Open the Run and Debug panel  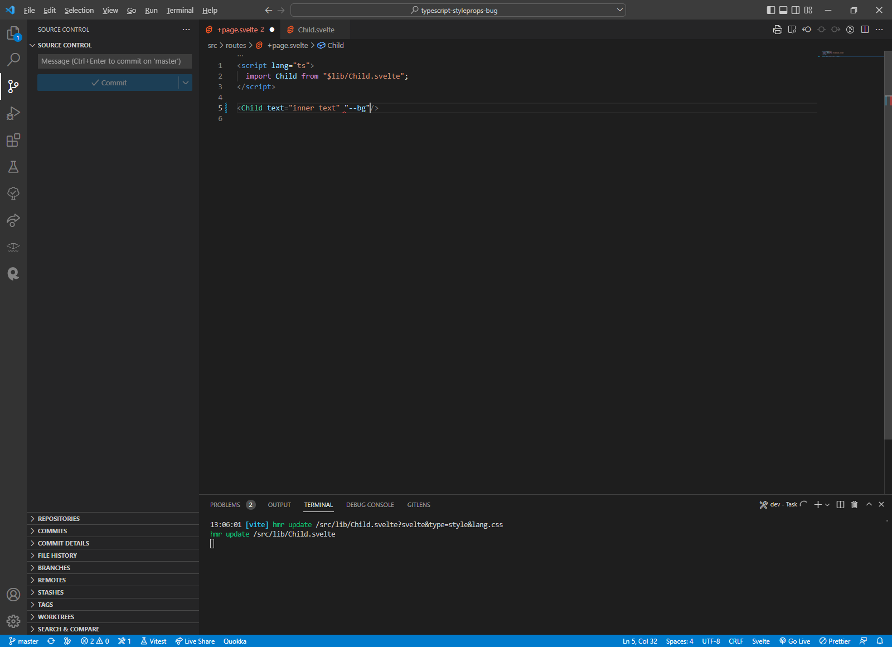pyautogui.click(x=13, y=113)
